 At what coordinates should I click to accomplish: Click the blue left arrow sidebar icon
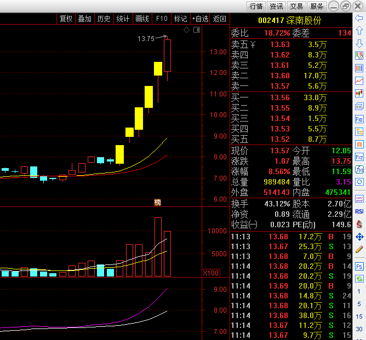359,18
